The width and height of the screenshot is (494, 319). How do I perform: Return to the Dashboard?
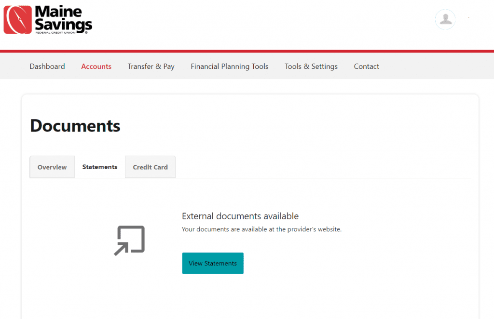[x=47, y=66]
